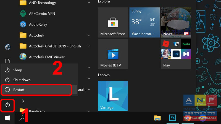Open Photoshop Express icon in Play tile
The height and width of the screenshot is (124, 221).
tap(176, 54)
